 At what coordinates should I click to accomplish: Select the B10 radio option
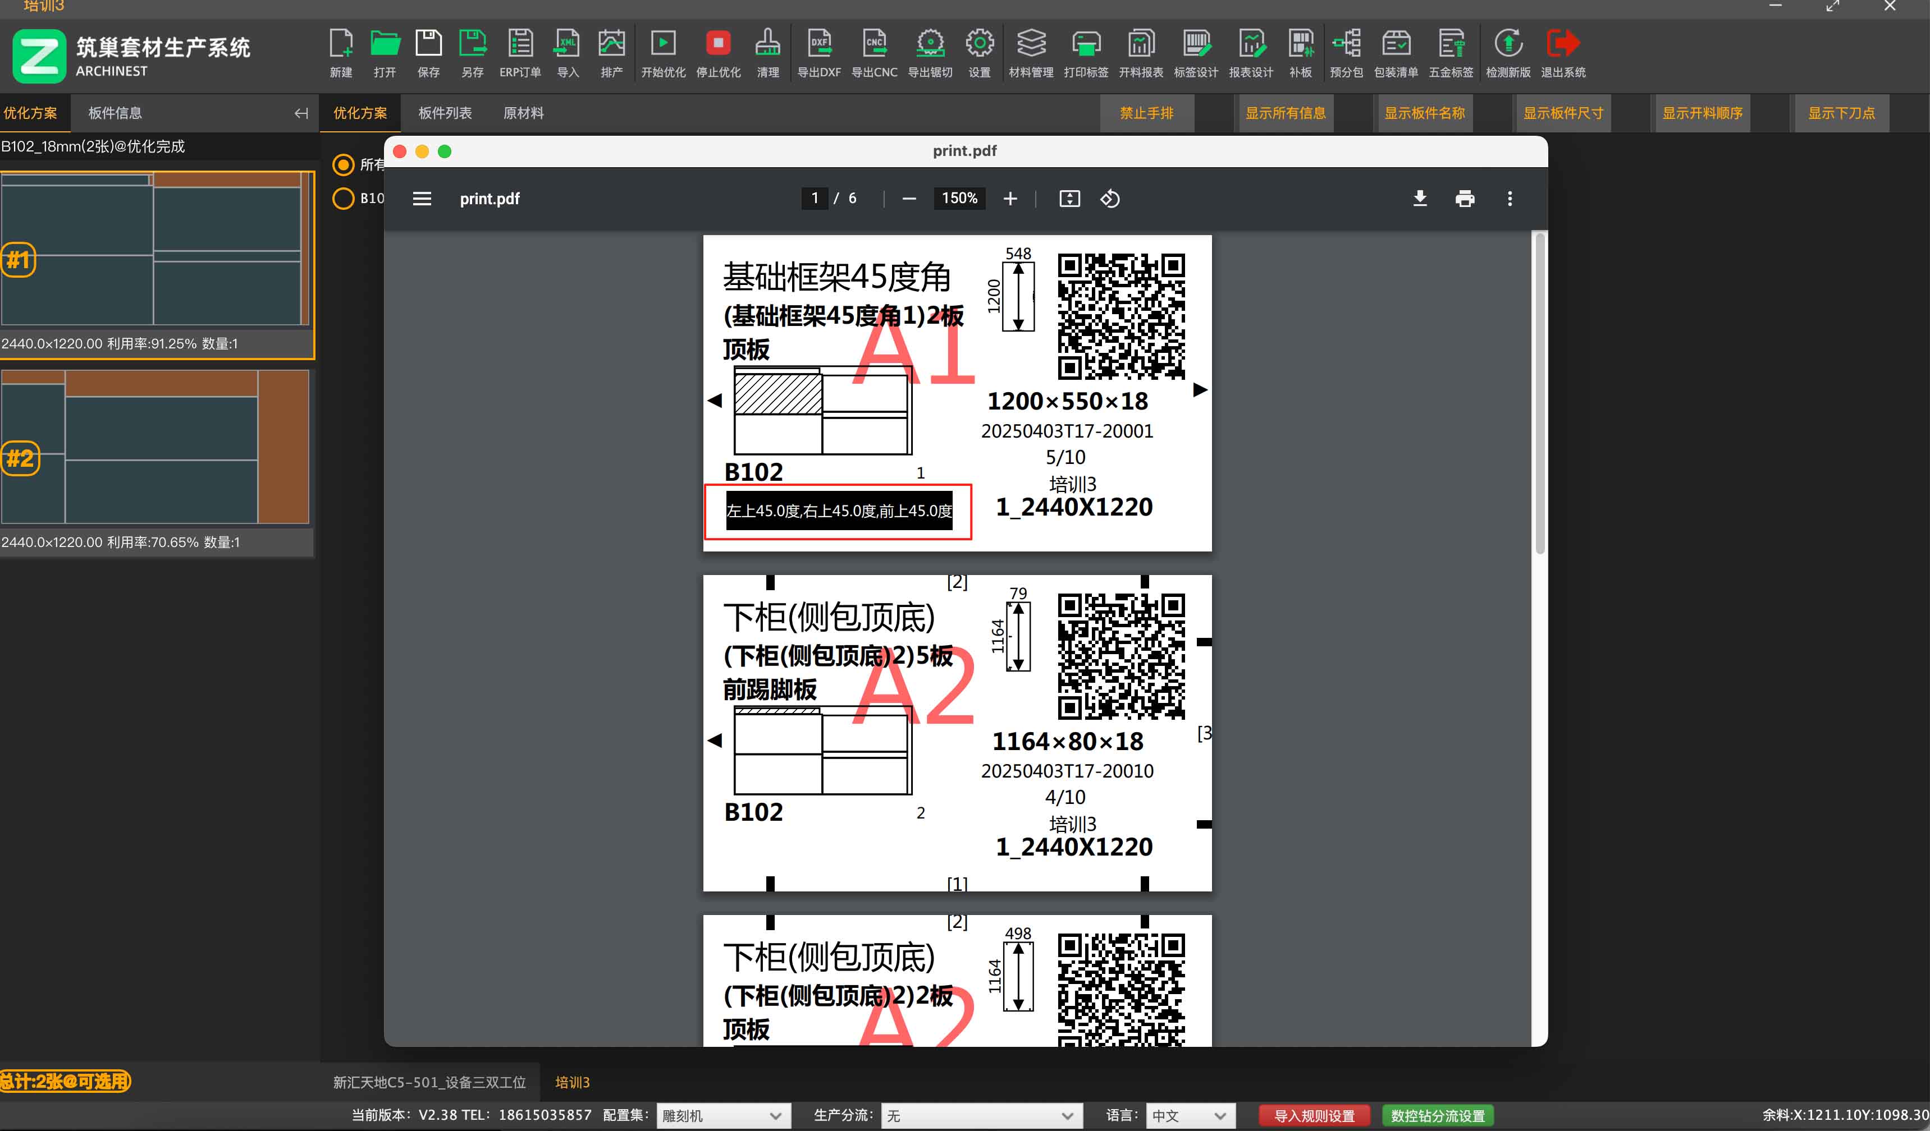click(x=343, y=198)
